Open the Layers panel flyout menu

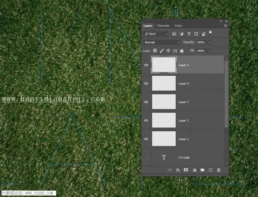(x=225, y=26)
